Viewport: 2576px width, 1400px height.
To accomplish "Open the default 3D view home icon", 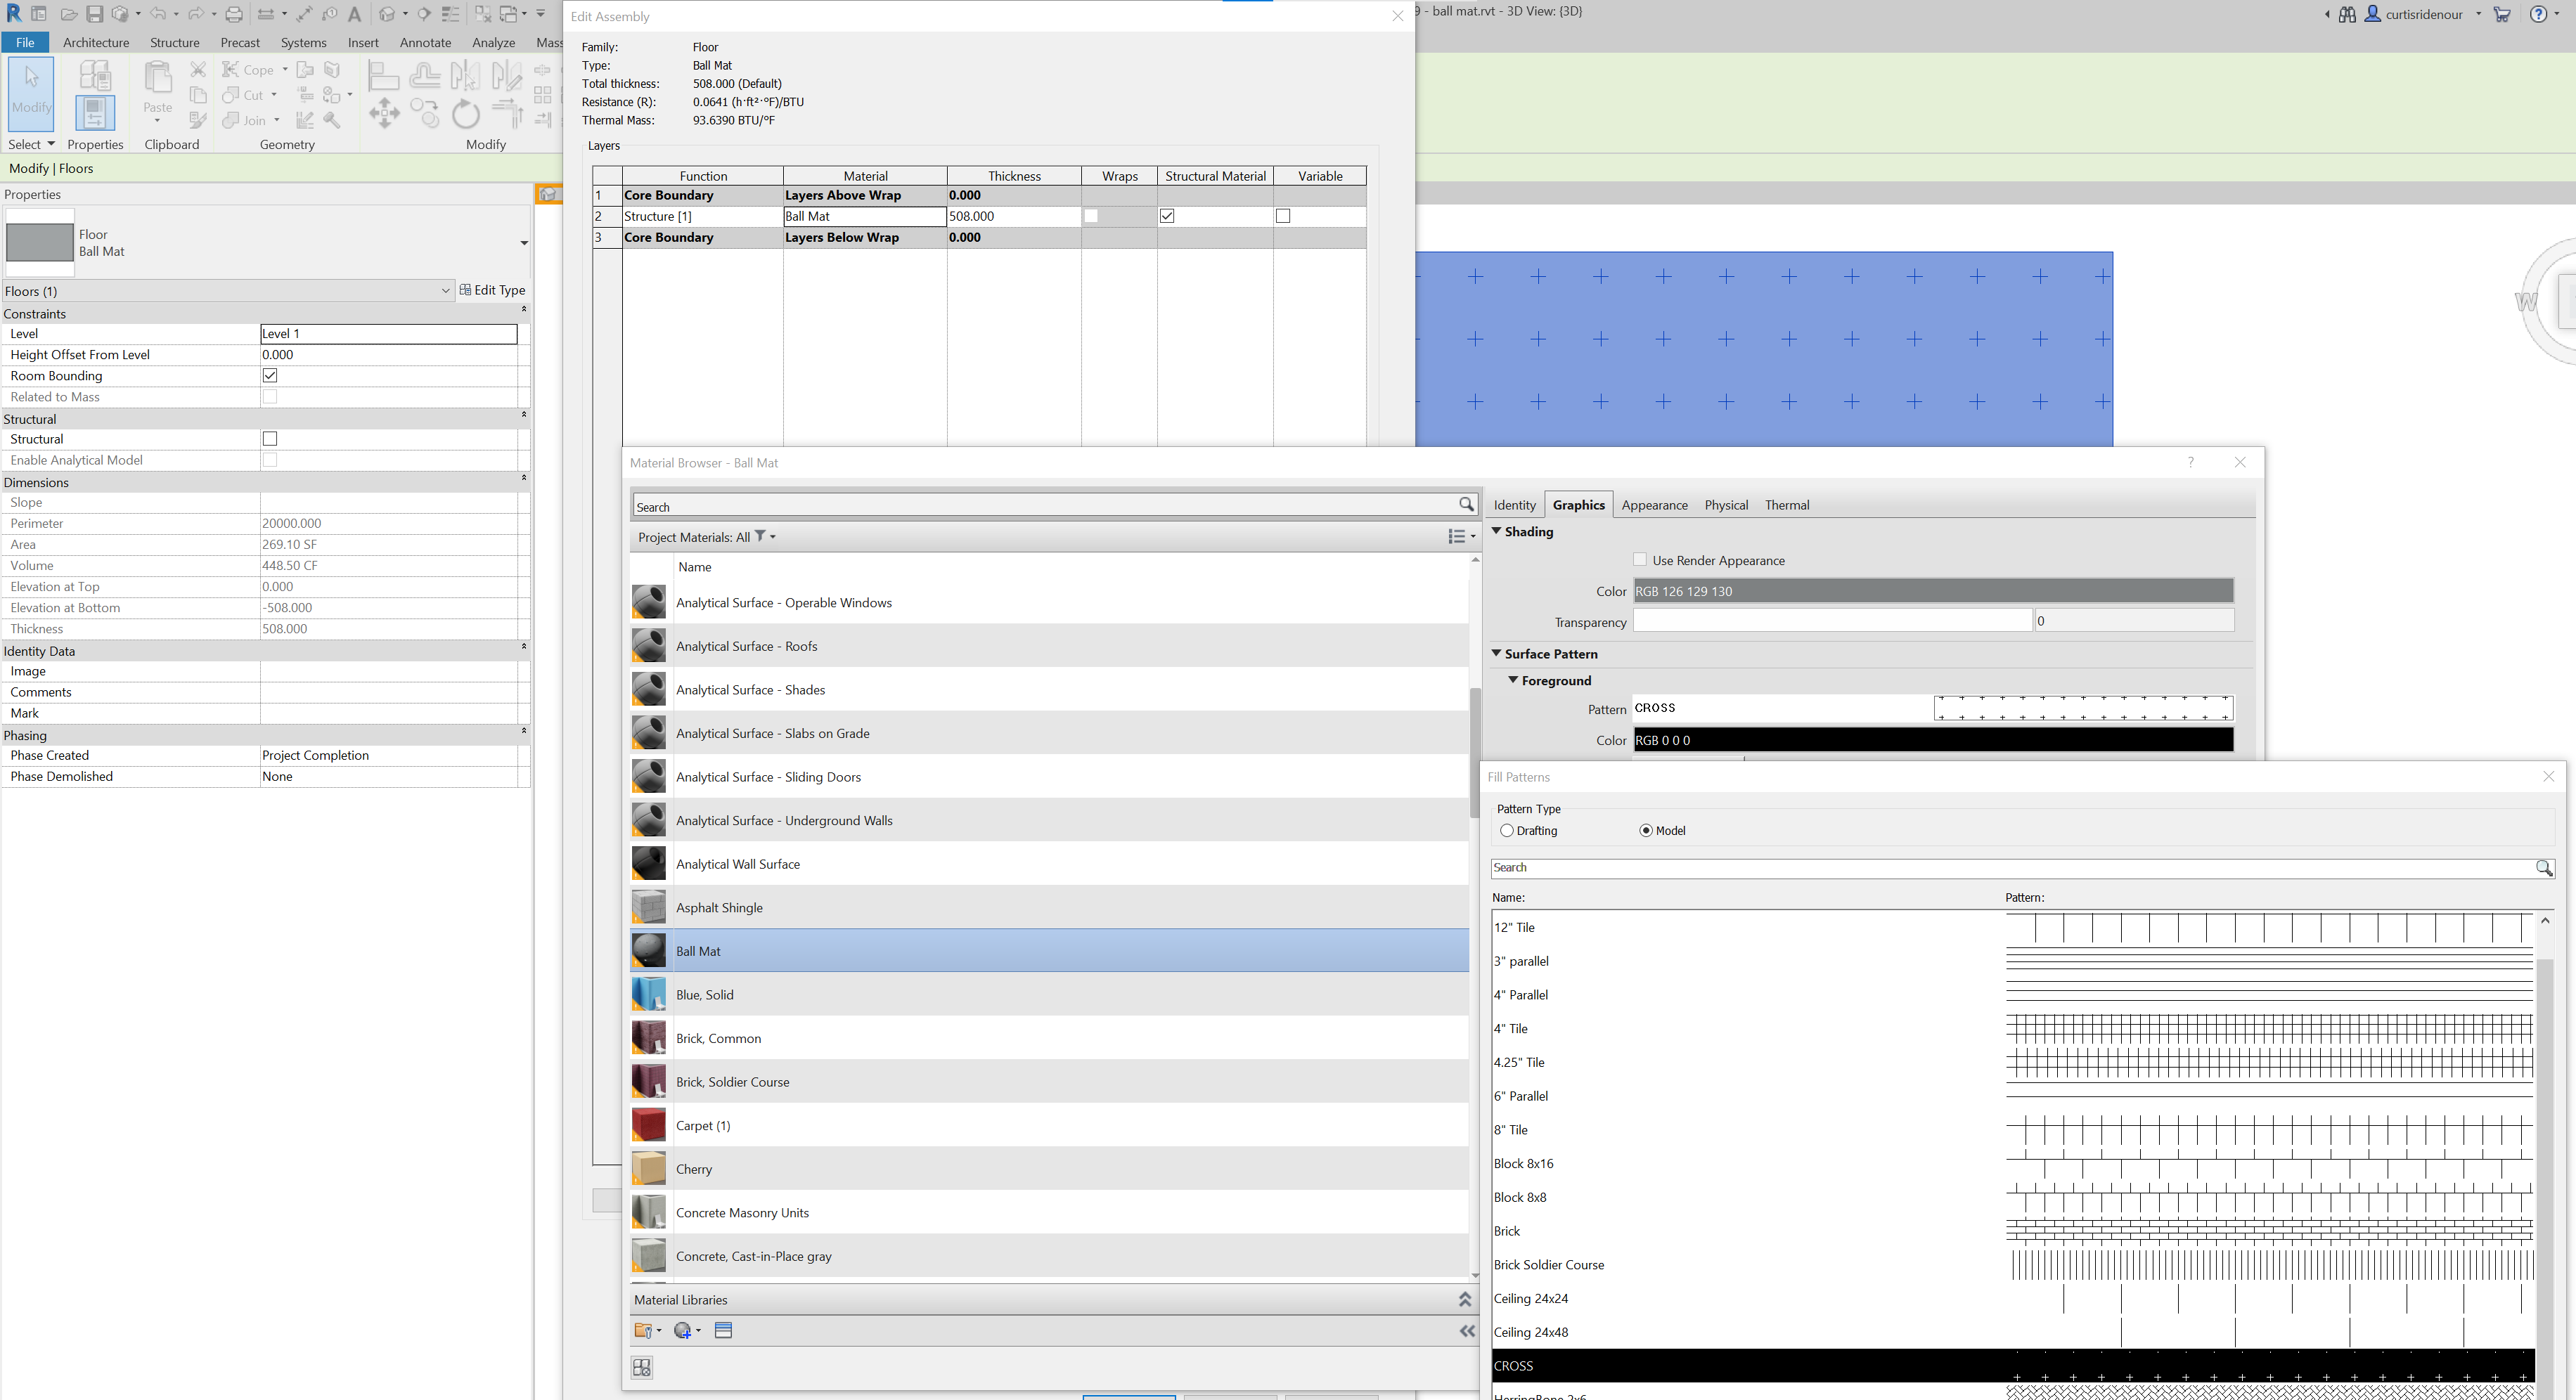I will 388,13.
